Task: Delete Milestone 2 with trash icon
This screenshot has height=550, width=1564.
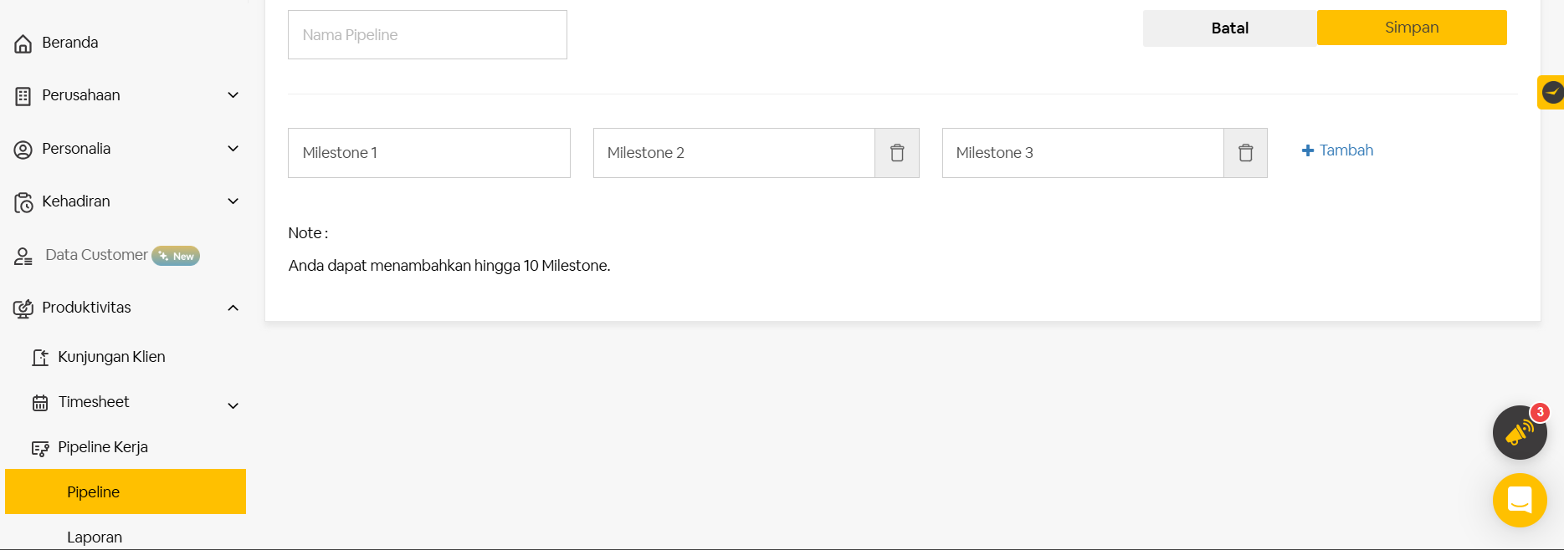Action: 897,153
